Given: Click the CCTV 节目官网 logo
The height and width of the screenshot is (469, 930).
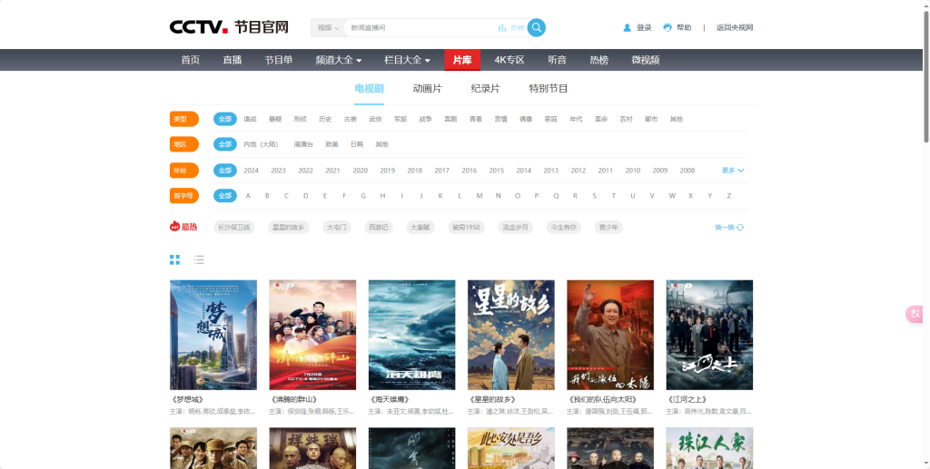Looking at the screenshot, I should pos(229,27).
